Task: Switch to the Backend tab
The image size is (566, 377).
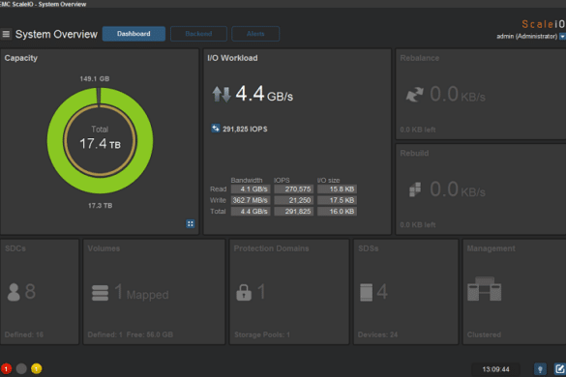Action: [198, 34]
